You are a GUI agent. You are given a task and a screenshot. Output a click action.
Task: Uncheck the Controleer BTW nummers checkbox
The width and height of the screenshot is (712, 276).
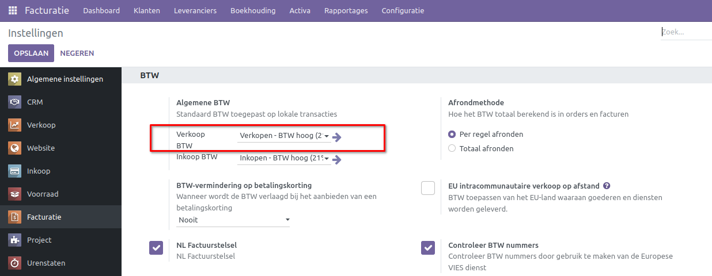428,247
